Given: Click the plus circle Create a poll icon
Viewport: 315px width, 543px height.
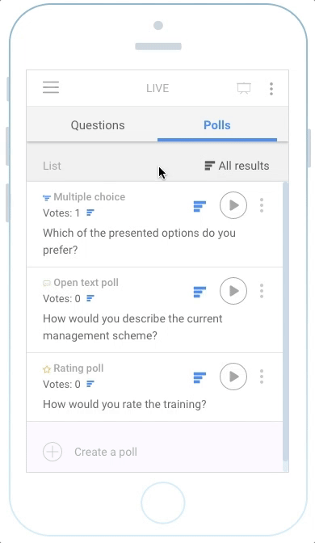Looking at the screenshot, I should (52, 452).
